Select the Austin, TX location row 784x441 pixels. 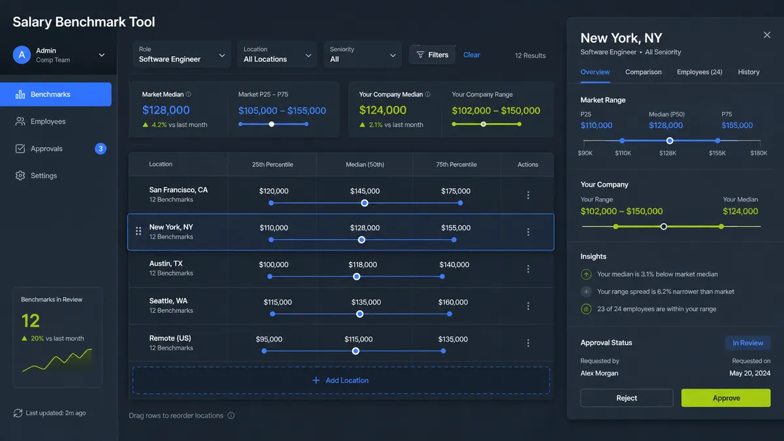[x=341, y=269]
